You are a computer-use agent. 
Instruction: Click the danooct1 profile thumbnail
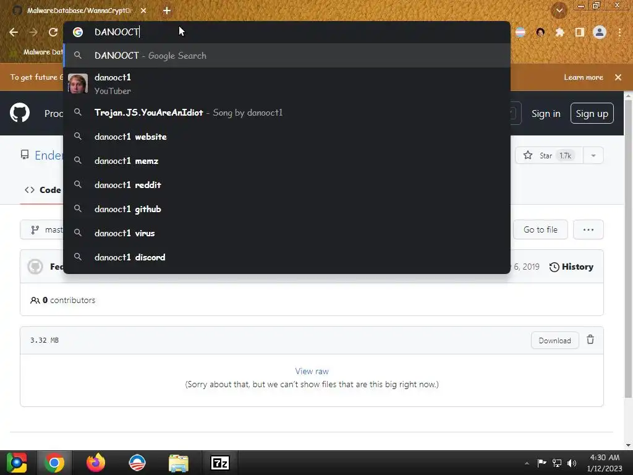[78, 83]
